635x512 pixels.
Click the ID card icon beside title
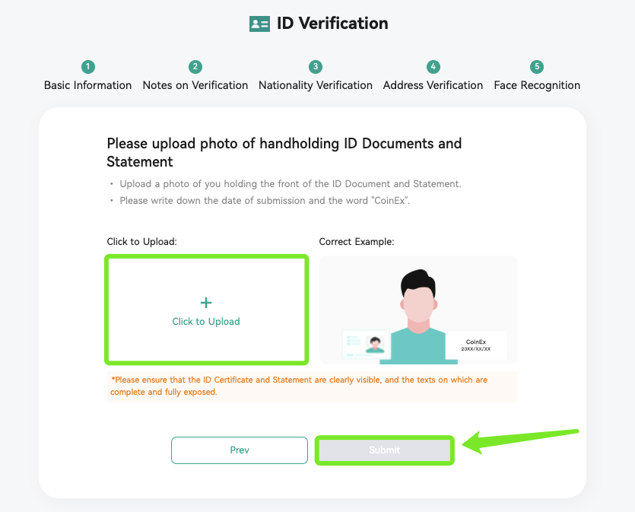(259, 24)
